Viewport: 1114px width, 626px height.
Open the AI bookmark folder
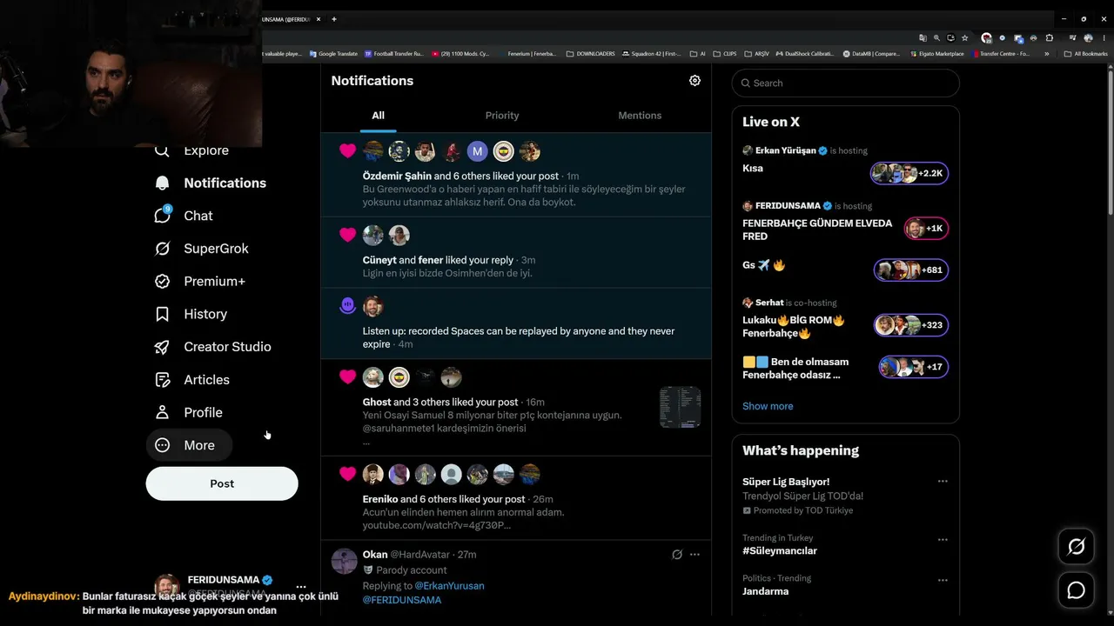pos(697,54)
